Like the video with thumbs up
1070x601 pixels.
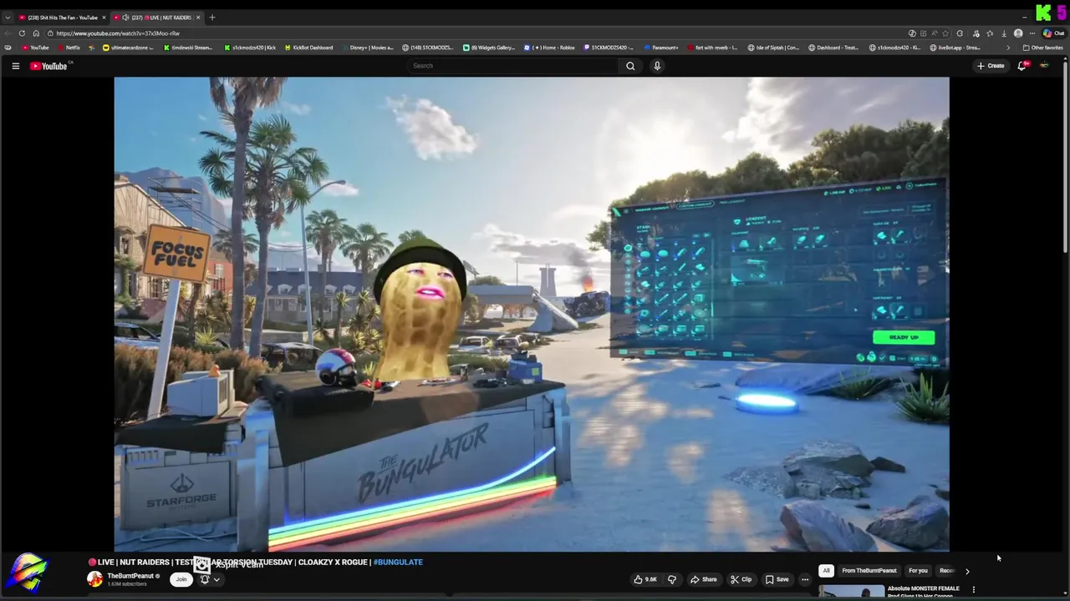point(645,579)
